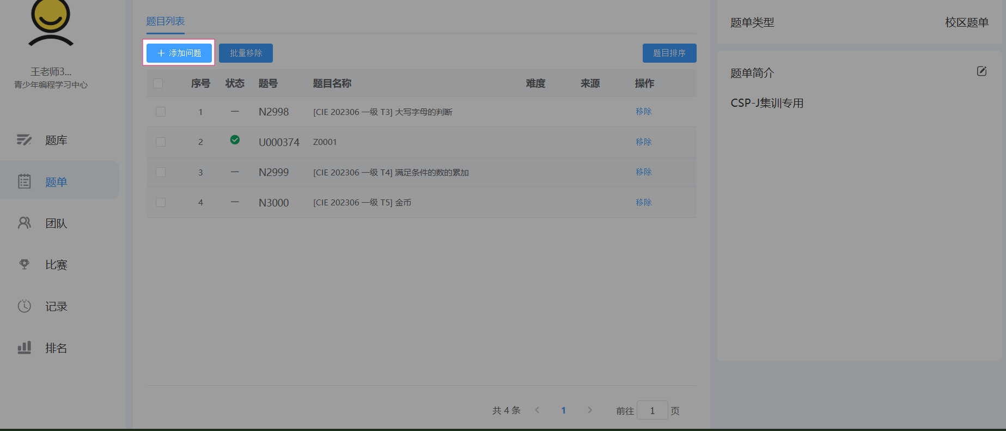
Task: Remove problem N2999 via 移除 link
Action: pyautogui.click(x=644, y=172)
